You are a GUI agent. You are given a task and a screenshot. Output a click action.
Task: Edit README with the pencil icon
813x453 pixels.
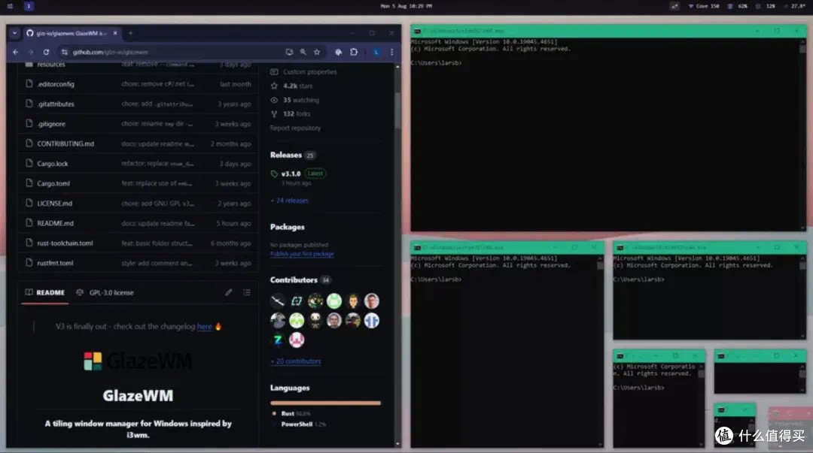229,292
